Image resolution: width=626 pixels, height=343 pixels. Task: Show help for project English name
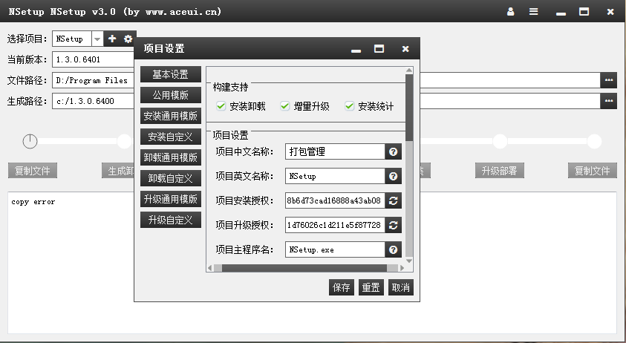coord(394,176)
